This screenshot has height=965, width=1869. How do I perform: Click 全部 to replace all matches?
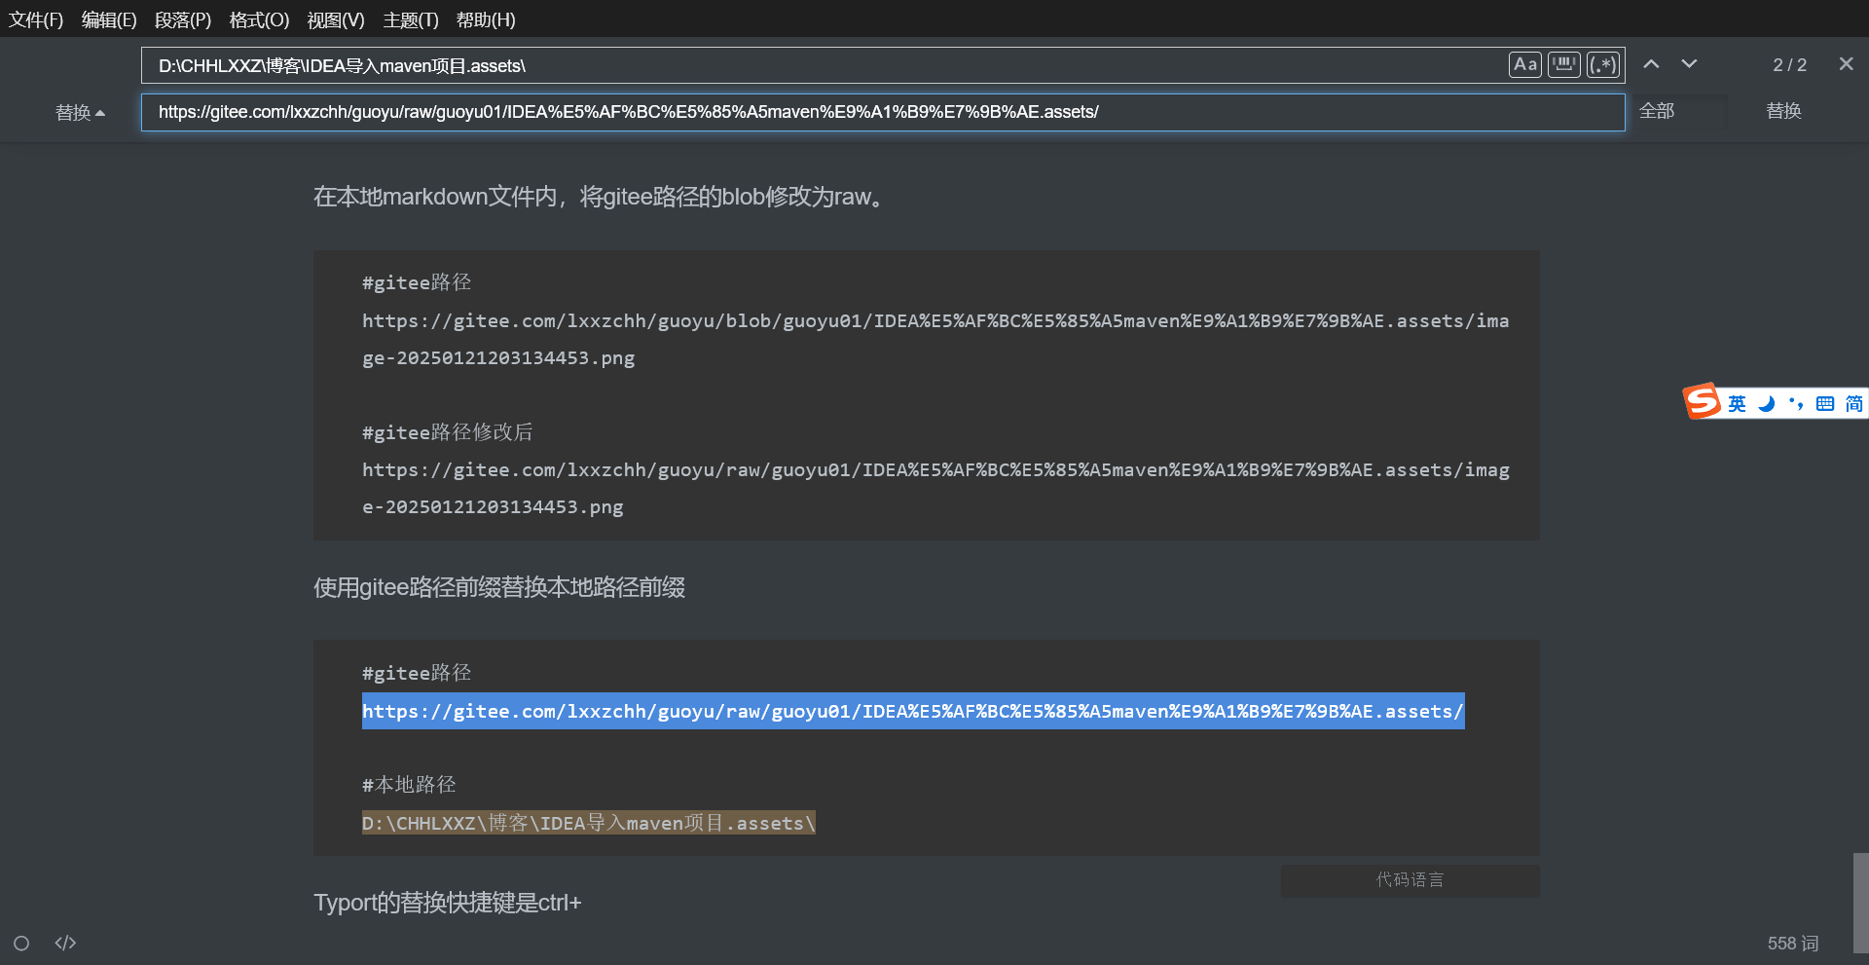click(1658, 111)
